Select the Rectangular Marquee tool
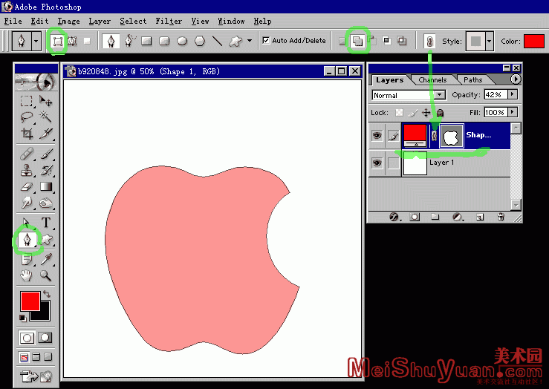The height and width of the screenshot is (389, 549). click(26, 101)
